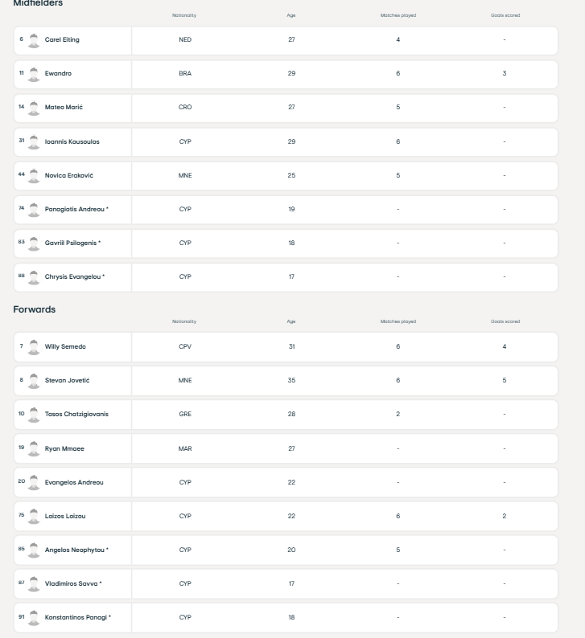
Task: Click Mateo Marić's avatar icon
Action: [34, 108]
